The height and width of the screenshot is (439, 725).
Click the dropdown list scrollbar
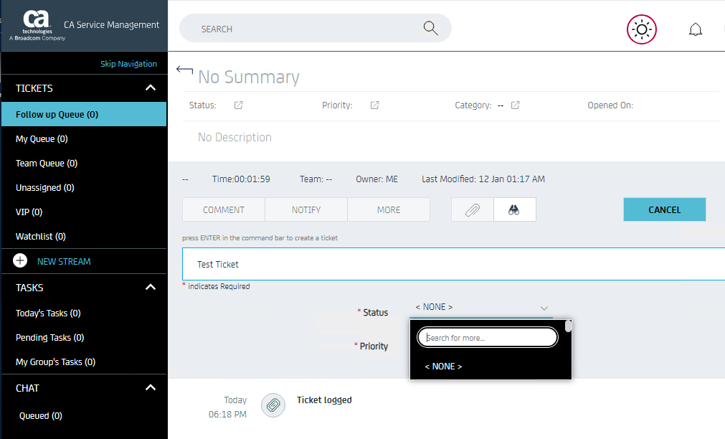(568, 326)
